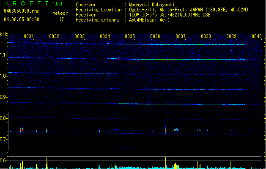Viewport: 266px width, 169px height.
Task: Click time marker 0031
Action: [x=29, y=36]
